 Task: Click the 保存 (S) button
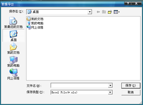(x=131, y=86)
